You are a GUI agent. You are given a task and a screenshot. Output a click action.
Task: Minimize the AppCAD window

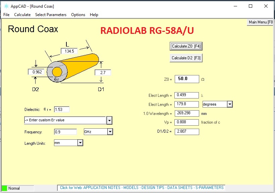235,6
